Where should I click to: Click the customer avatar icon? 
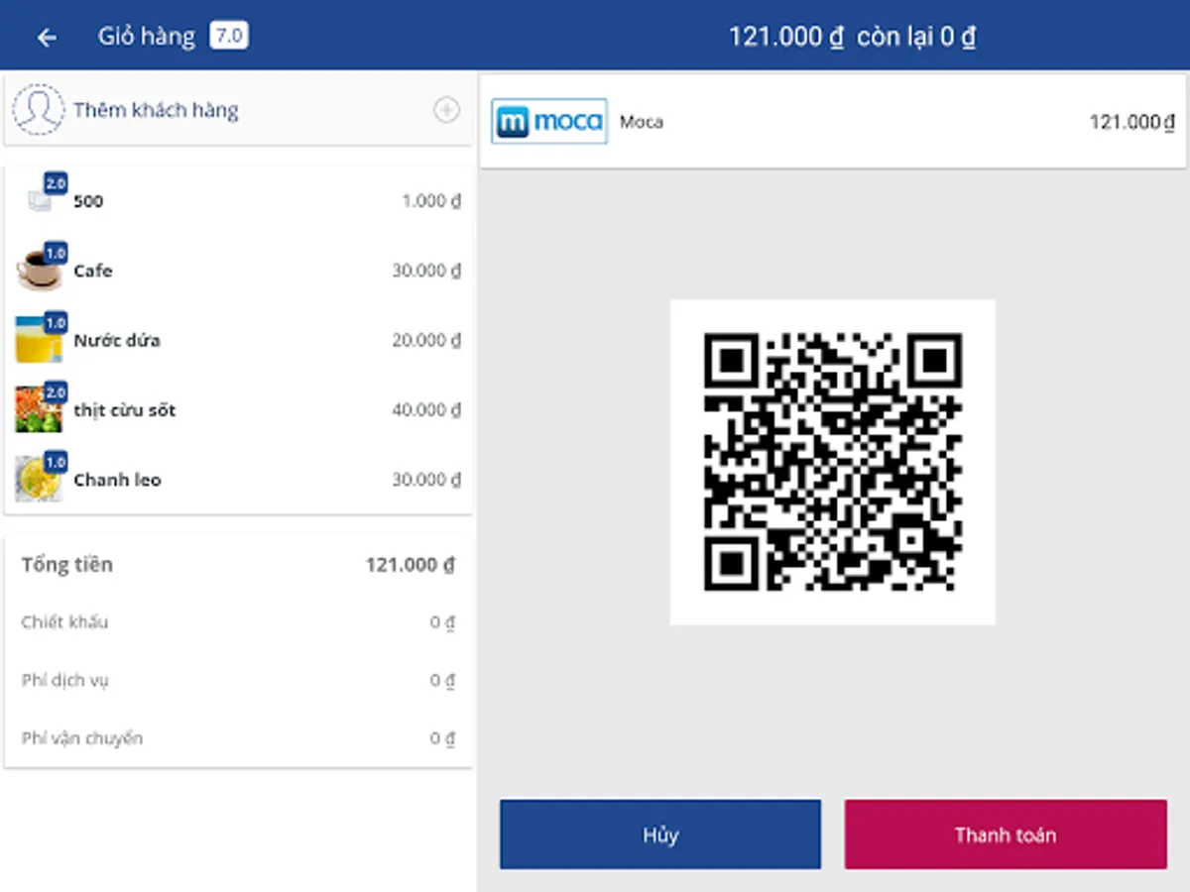38,110
